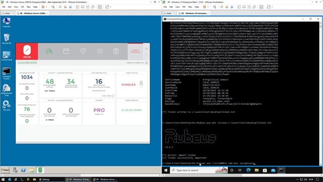Open Explorer folder on Server 2008 taskbar
The image size is (323, 182).
[x=32, y=170]
